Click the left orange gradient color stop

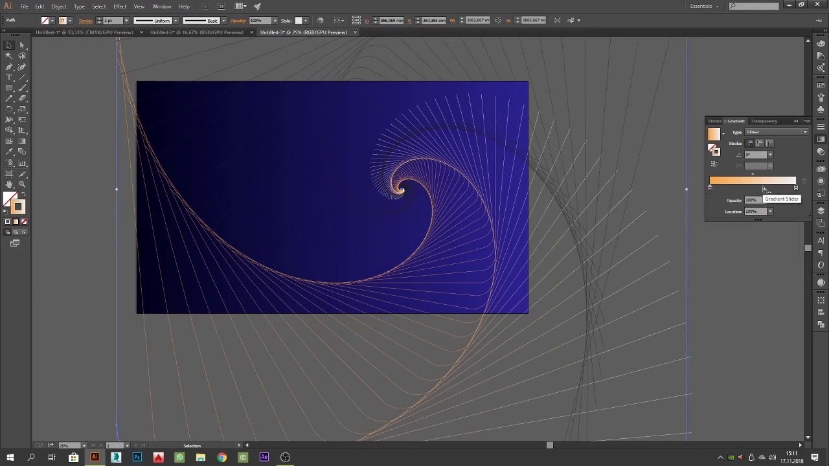[710, 188]
